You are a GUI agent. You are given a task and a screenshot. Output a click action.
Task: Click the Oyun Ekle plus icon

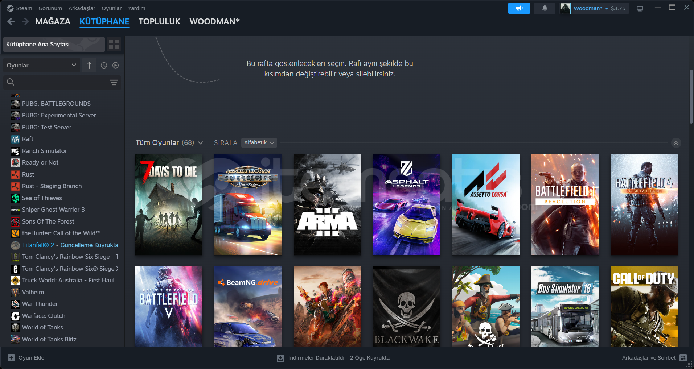coord(11,358)
